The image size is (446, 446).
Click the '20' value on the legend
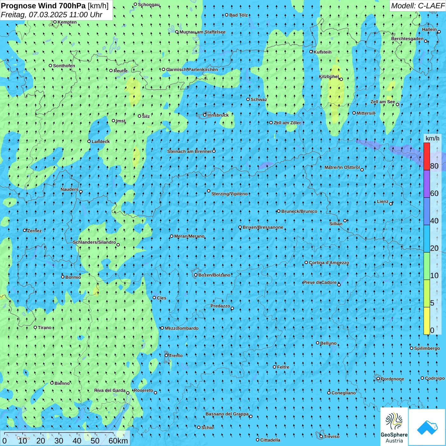coord(434,248)
